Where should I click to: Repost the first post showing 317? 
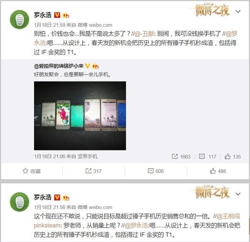94,171
